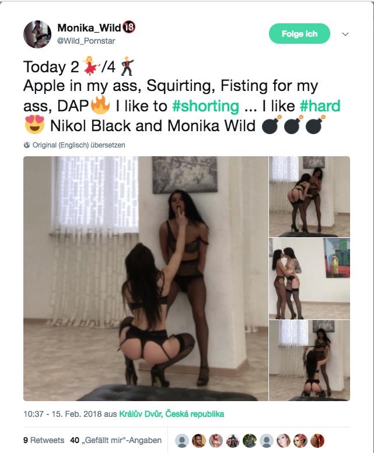Open the bottom small photo thumbnail
Screen dimensions: 374x453
[x=309, y=360]
